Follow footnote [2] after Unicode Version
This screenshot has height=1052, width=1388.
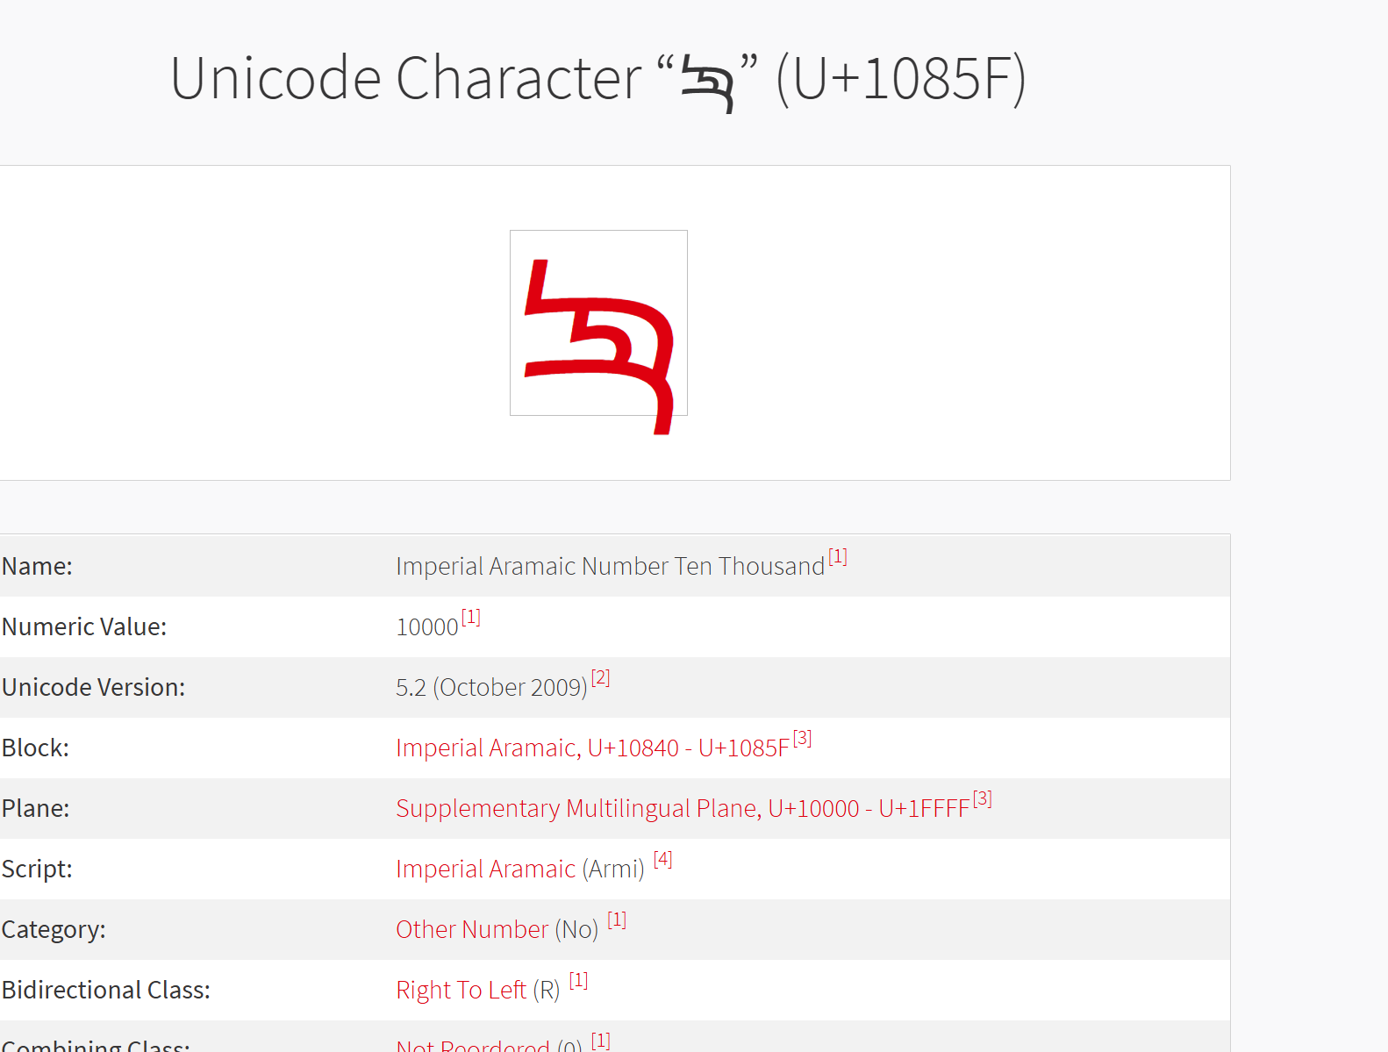[600, 677]
